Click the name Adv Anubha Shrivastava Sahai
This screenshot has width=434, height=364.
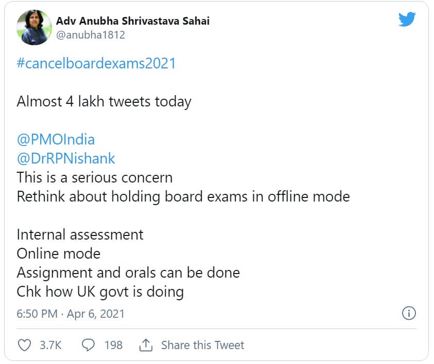[x=132, y=21]
